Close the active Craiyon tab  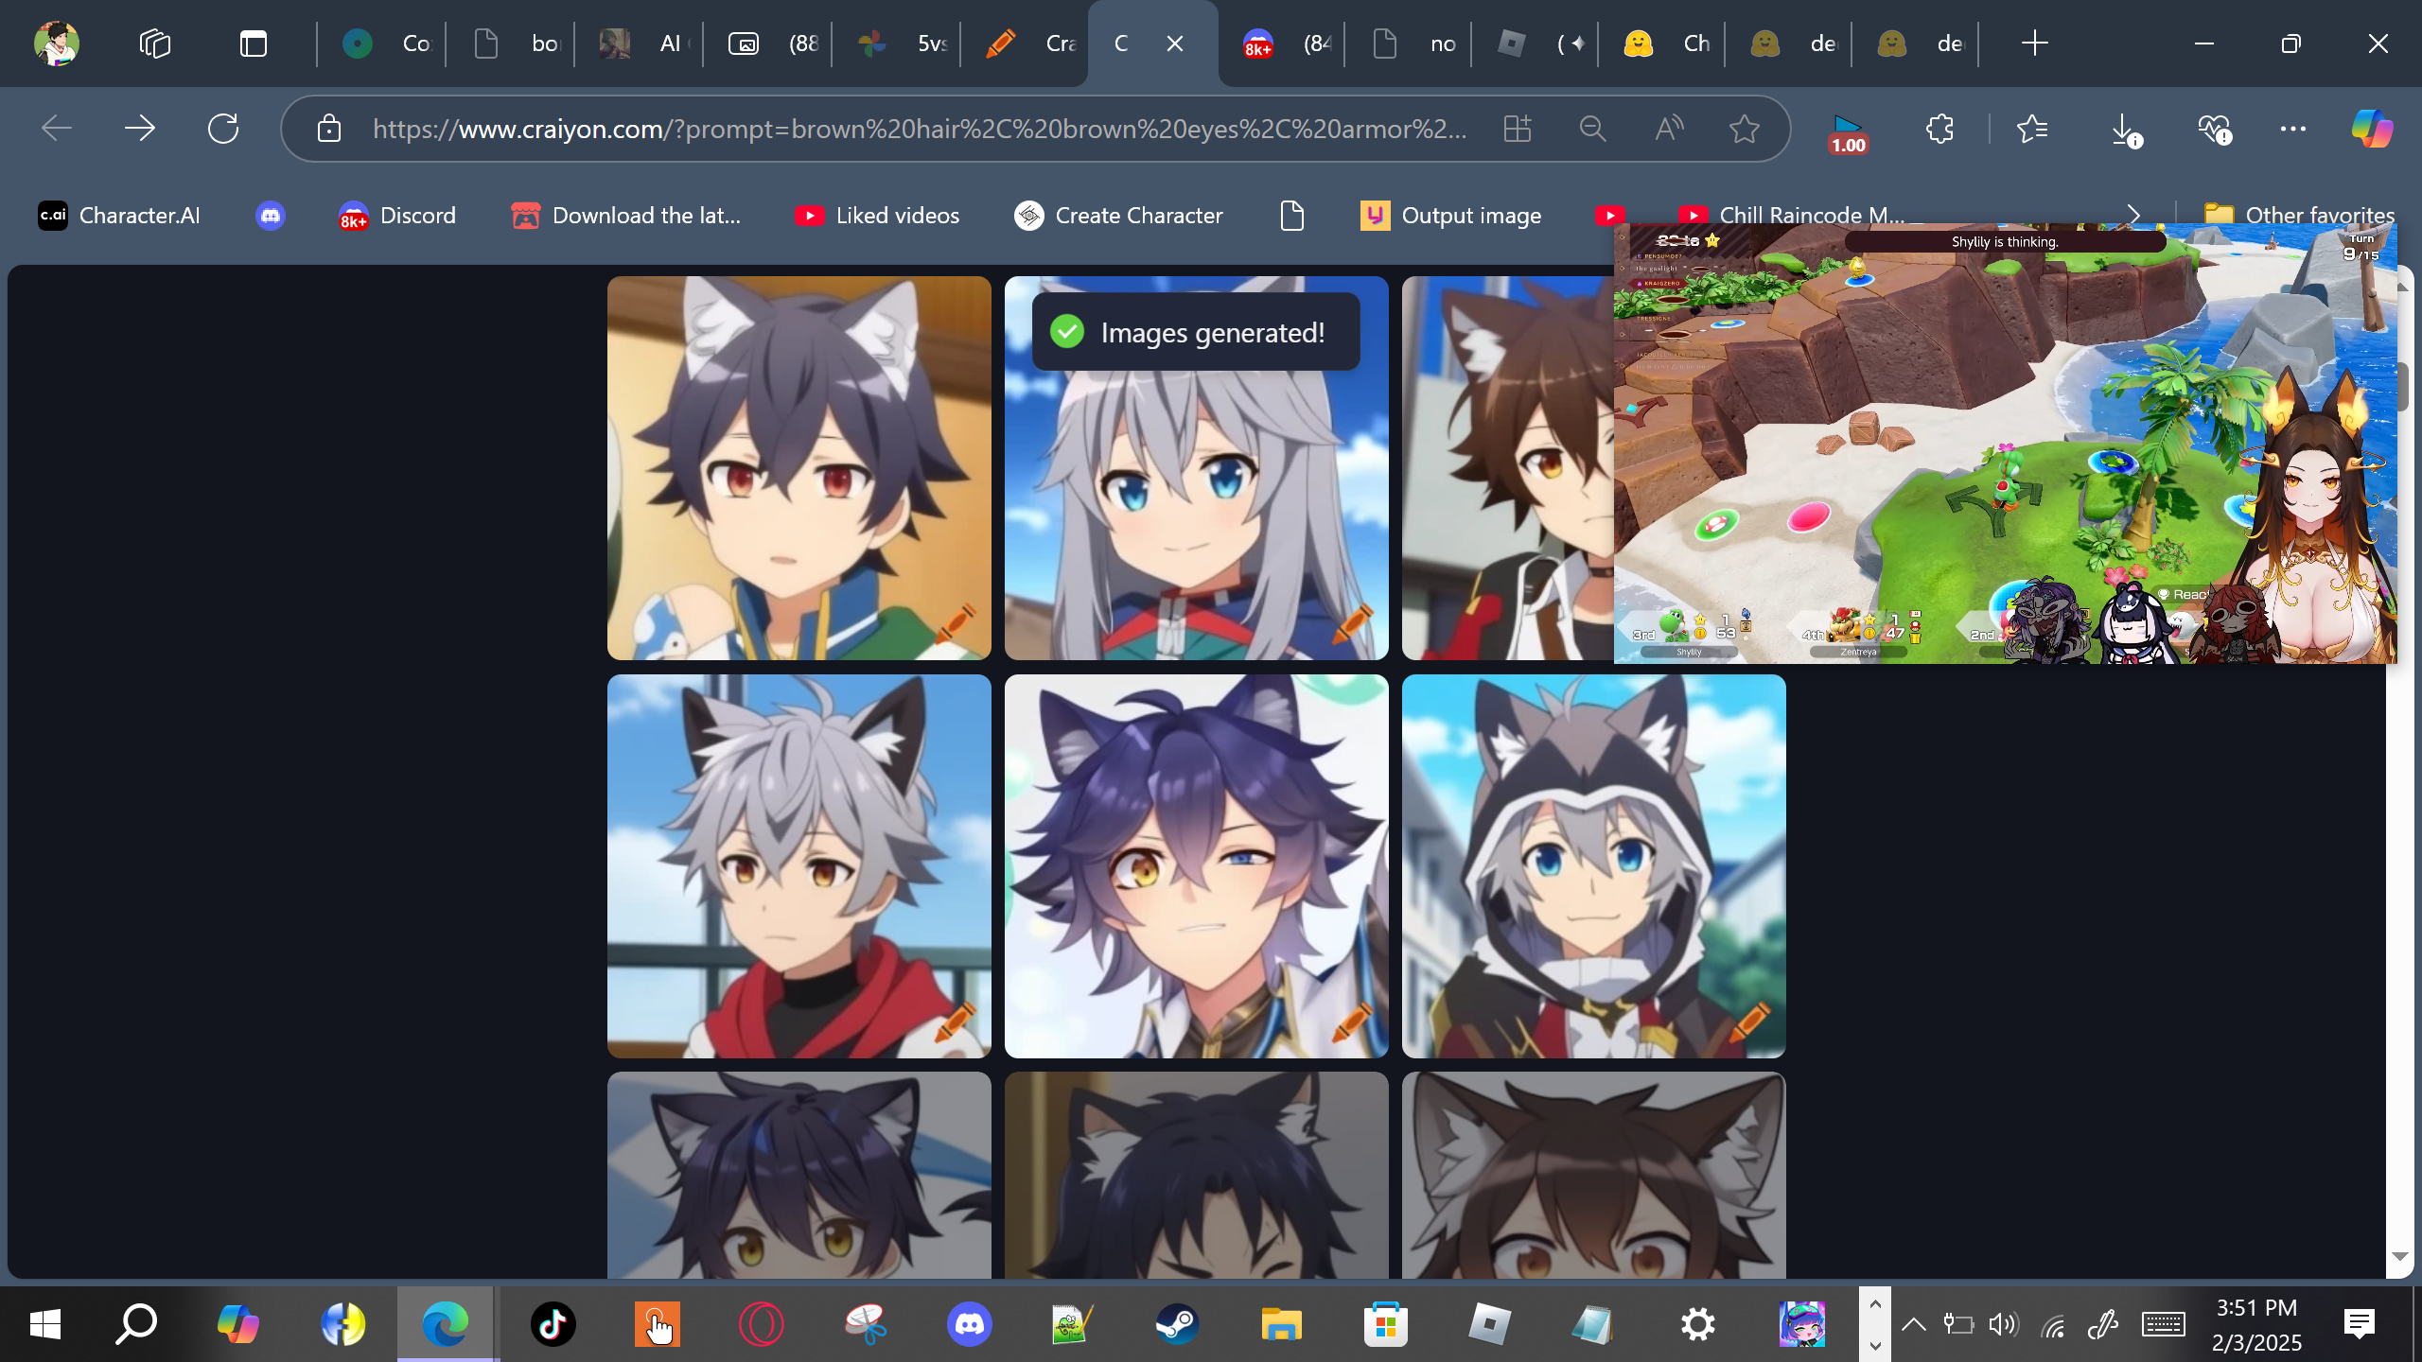coord(1175,44)
